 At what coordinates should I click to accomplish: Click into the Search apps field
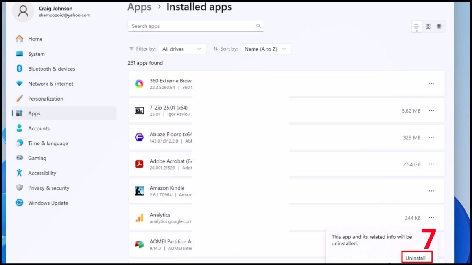(195, 26)
